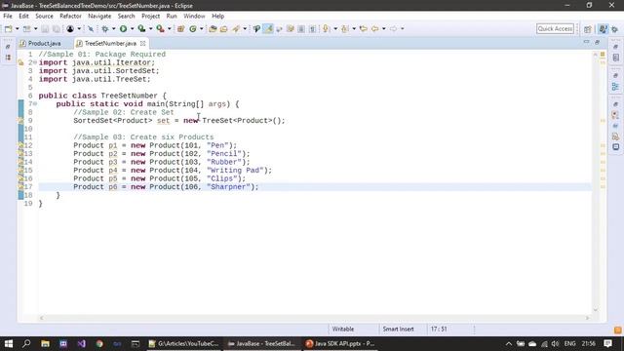Click the Previous Annotation arrow icon

tap(344, 28)
